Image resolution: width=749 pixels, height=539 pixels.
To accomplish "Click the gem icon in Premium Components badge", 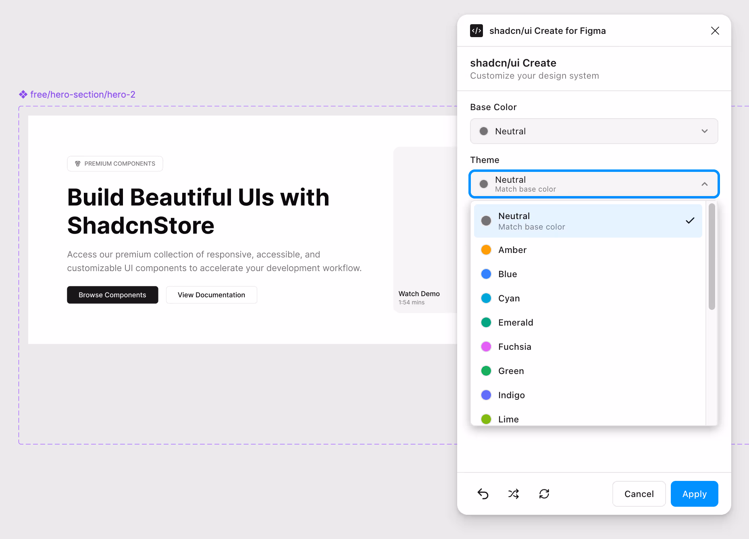I will [78, 164].
